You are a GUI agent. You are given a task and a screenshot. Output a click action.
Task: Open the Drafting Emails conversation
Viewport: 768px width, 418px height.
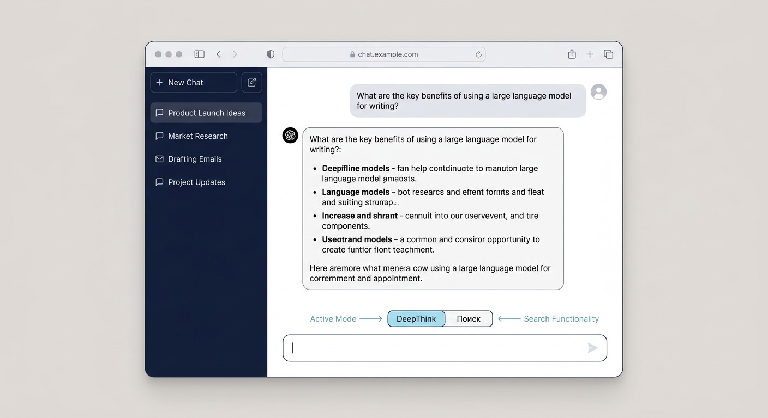point(206,159)
